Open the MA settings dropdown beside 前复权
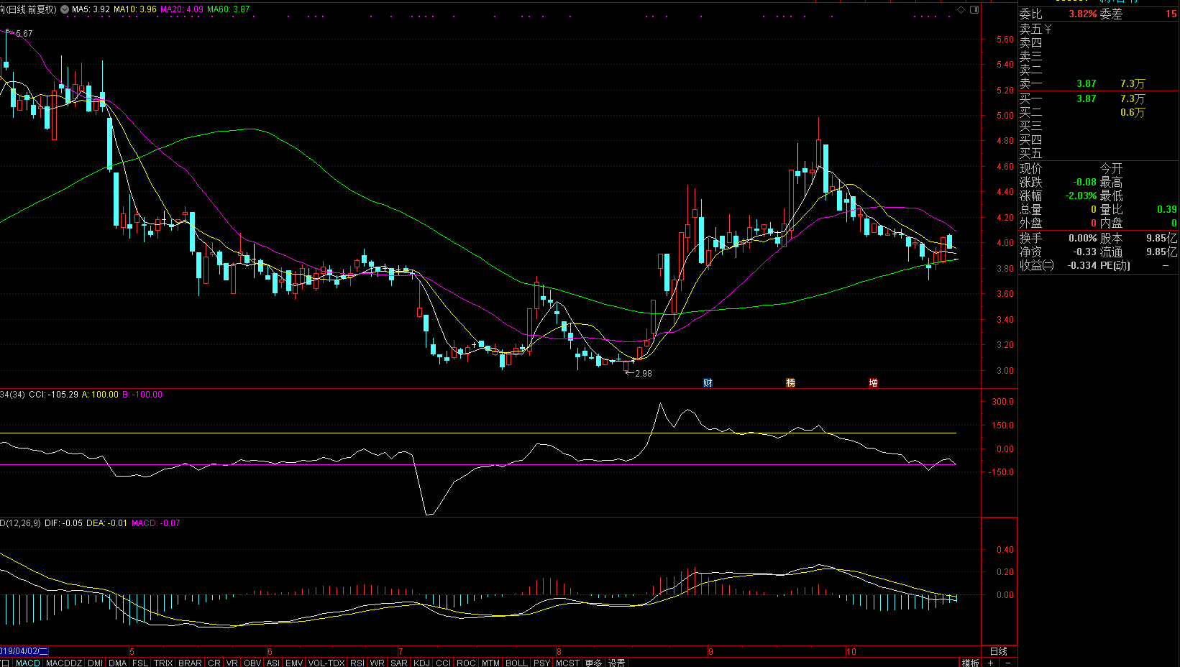1180x667 pixels. coord(65,9)
